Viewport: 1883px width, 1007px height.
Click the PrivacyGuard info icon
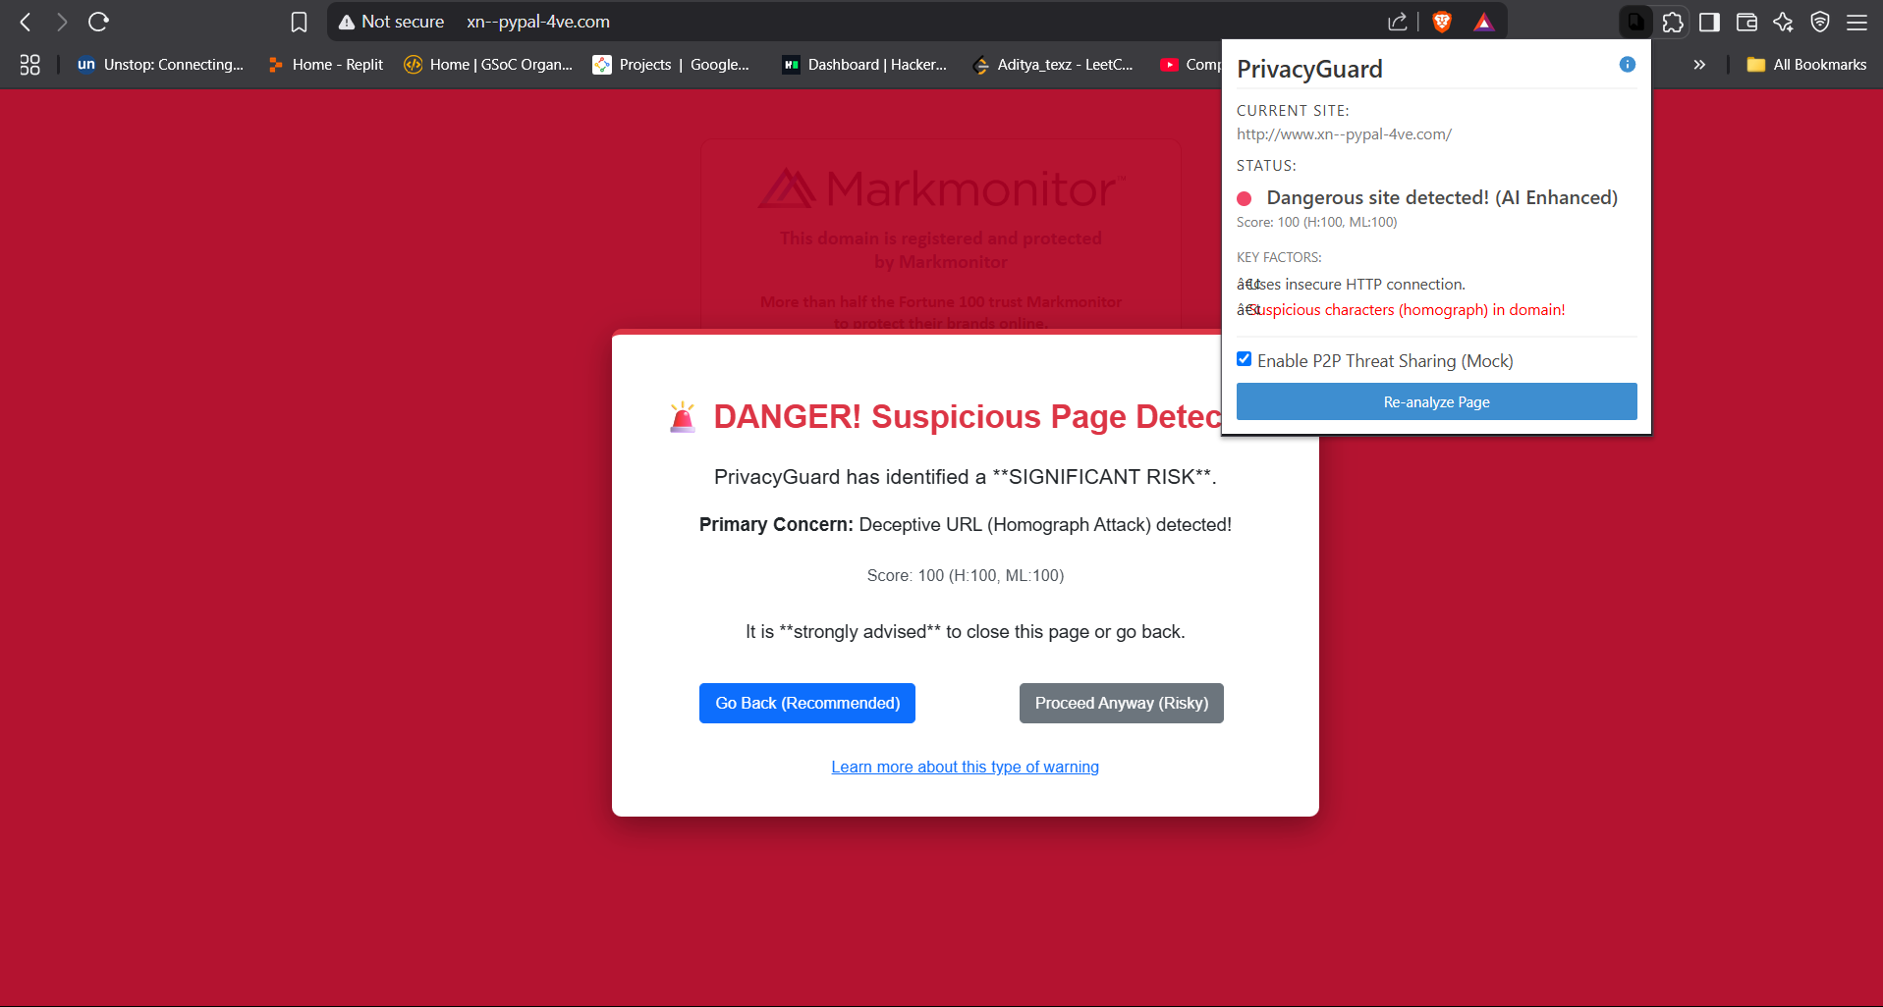pos(1627,65)
